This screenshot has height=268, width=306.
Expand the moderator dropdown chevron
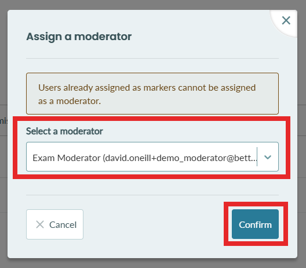[268, 157]
